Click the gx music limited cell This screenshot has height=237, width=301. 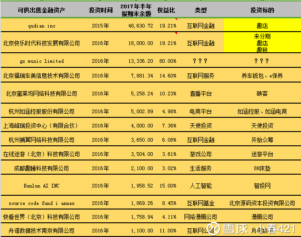(x=42, y=61)
